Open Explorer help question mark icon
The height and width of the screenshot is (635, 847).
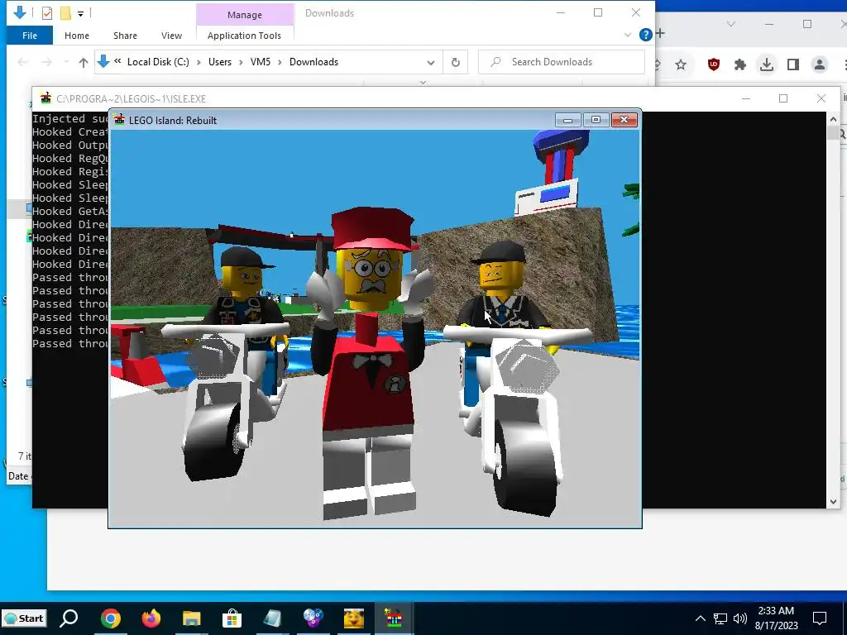tap(645, 35)
